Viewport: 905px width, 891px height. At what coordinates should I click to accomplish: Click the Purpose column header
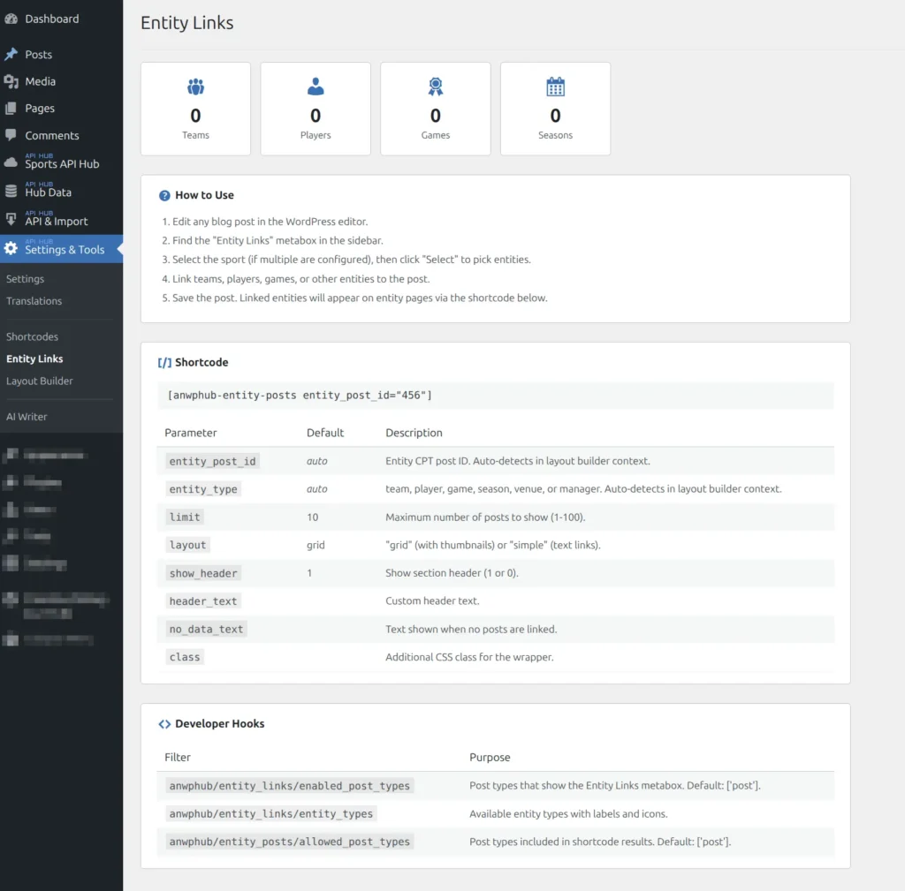[x=490, y=757]
